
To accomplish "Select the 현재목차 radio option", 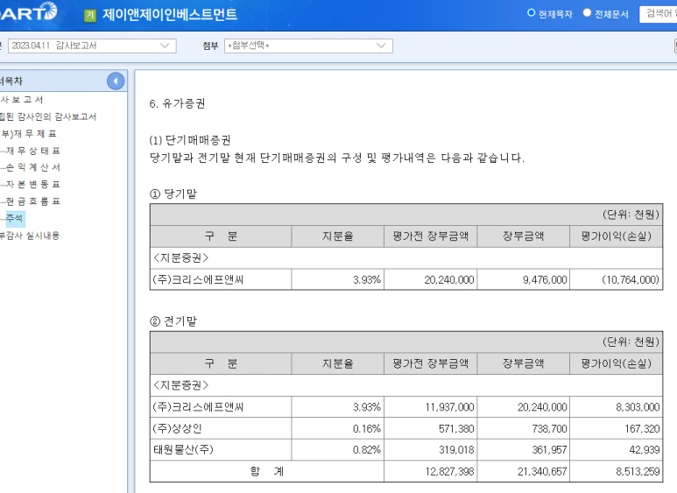I will pos(531,13).
